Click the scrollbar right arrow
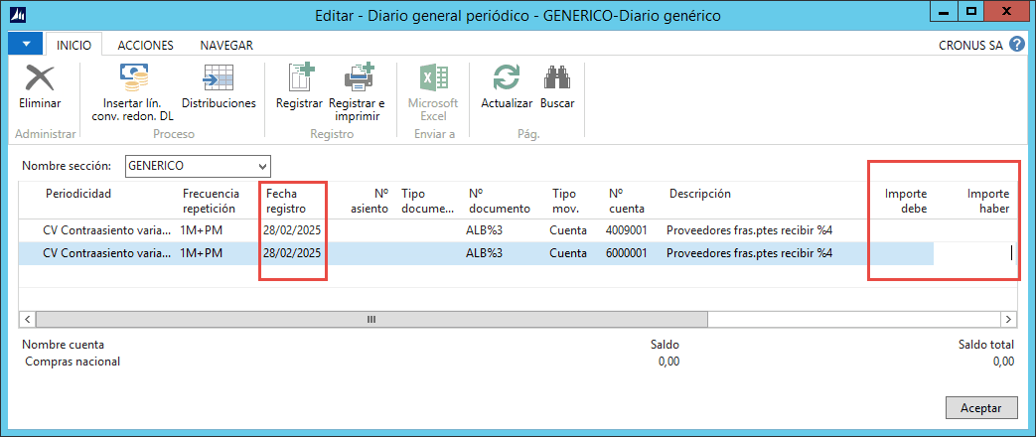1036x437 pixels. coord(1008,320)
